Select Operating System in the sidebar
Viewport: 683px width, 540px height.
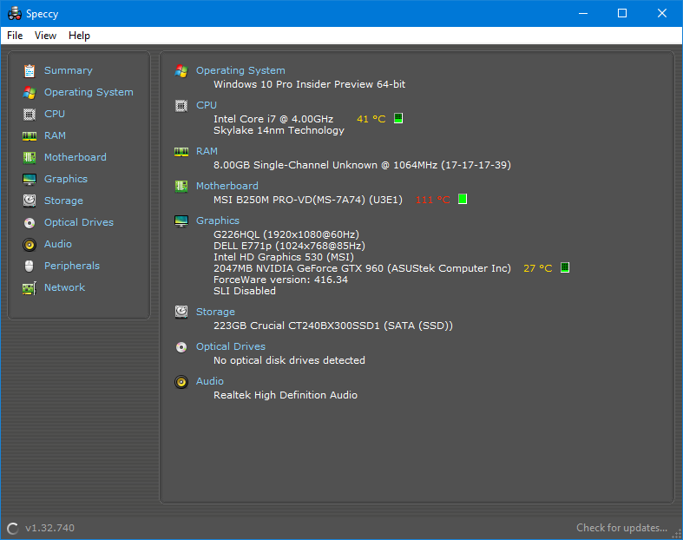pyautogui.click(x=89, y=92)
